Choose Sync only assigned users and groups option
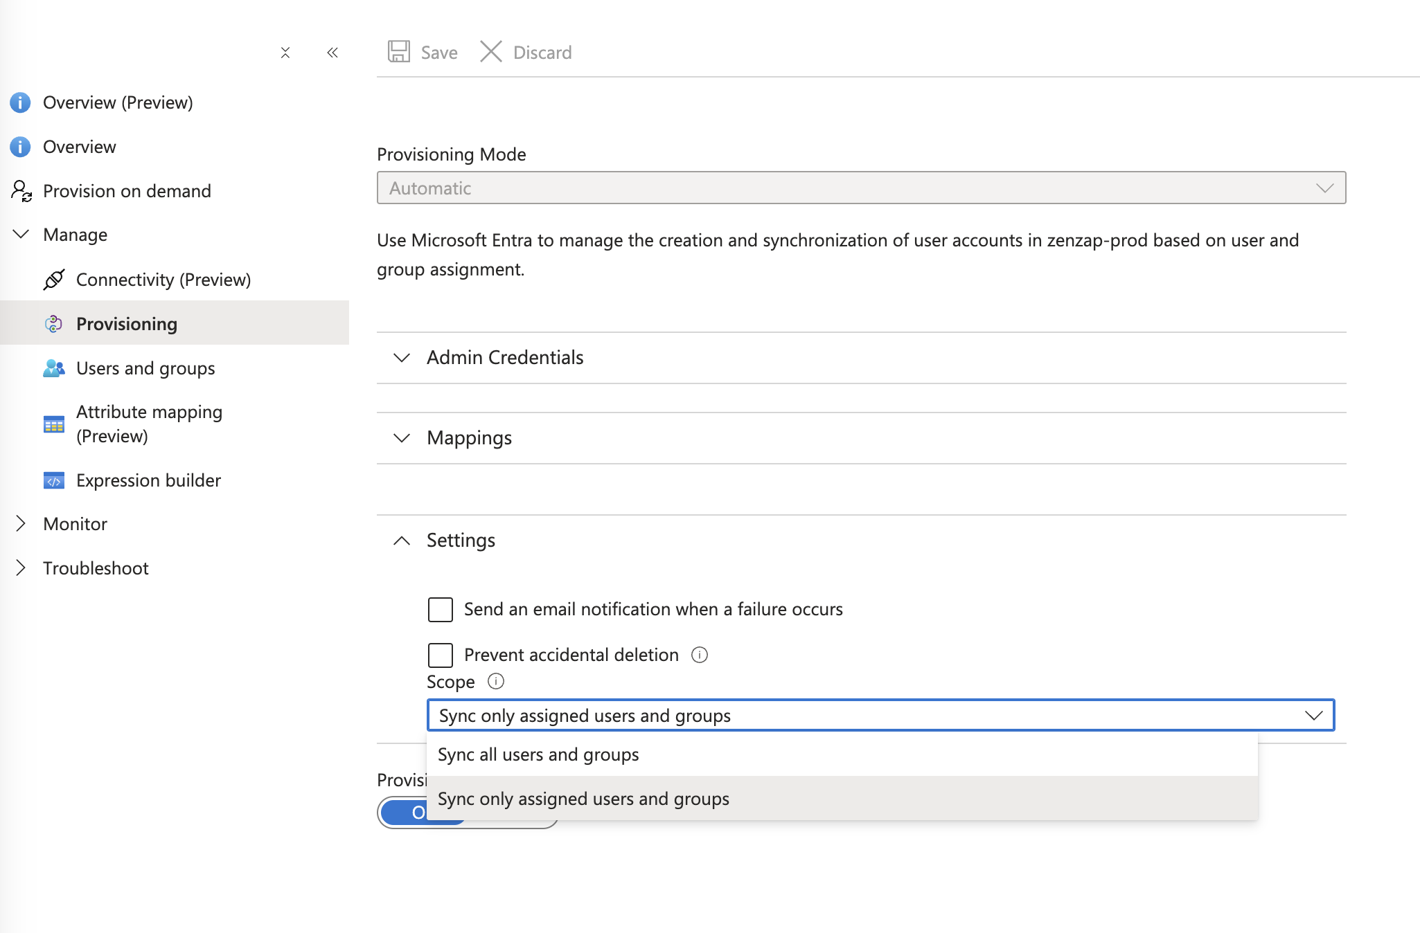1420x933 pixels. [x=583, y=799]
